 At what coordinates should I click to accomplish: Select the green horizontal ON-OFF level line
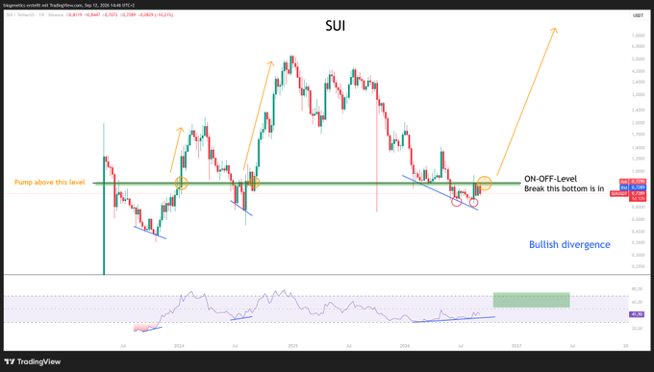tap(308, 183)
